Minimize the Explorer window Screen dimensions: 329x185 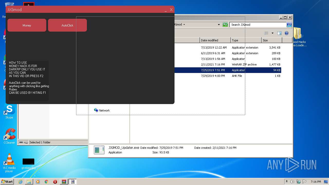[x=281, y=17]
